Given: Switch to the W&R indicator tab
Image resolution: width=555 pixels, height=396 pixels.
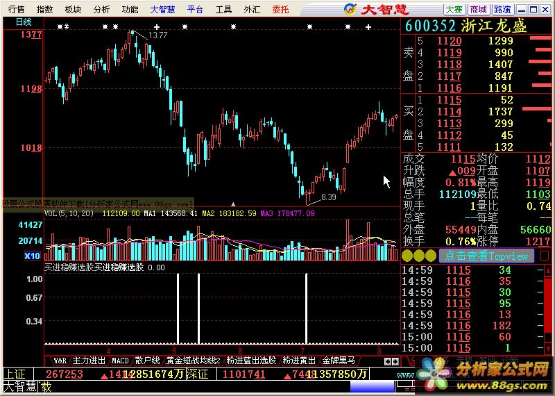Looking at the screenshot, I should tap(60, 361).
